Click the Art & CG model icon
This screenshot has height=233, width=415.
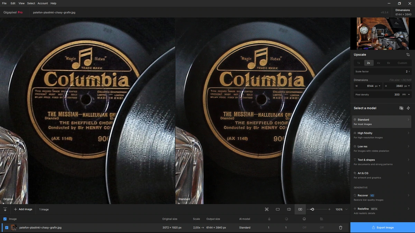tap(355, 173)
